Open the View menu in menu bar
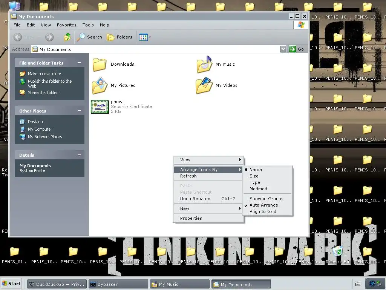386x290 pixels. 46,25
